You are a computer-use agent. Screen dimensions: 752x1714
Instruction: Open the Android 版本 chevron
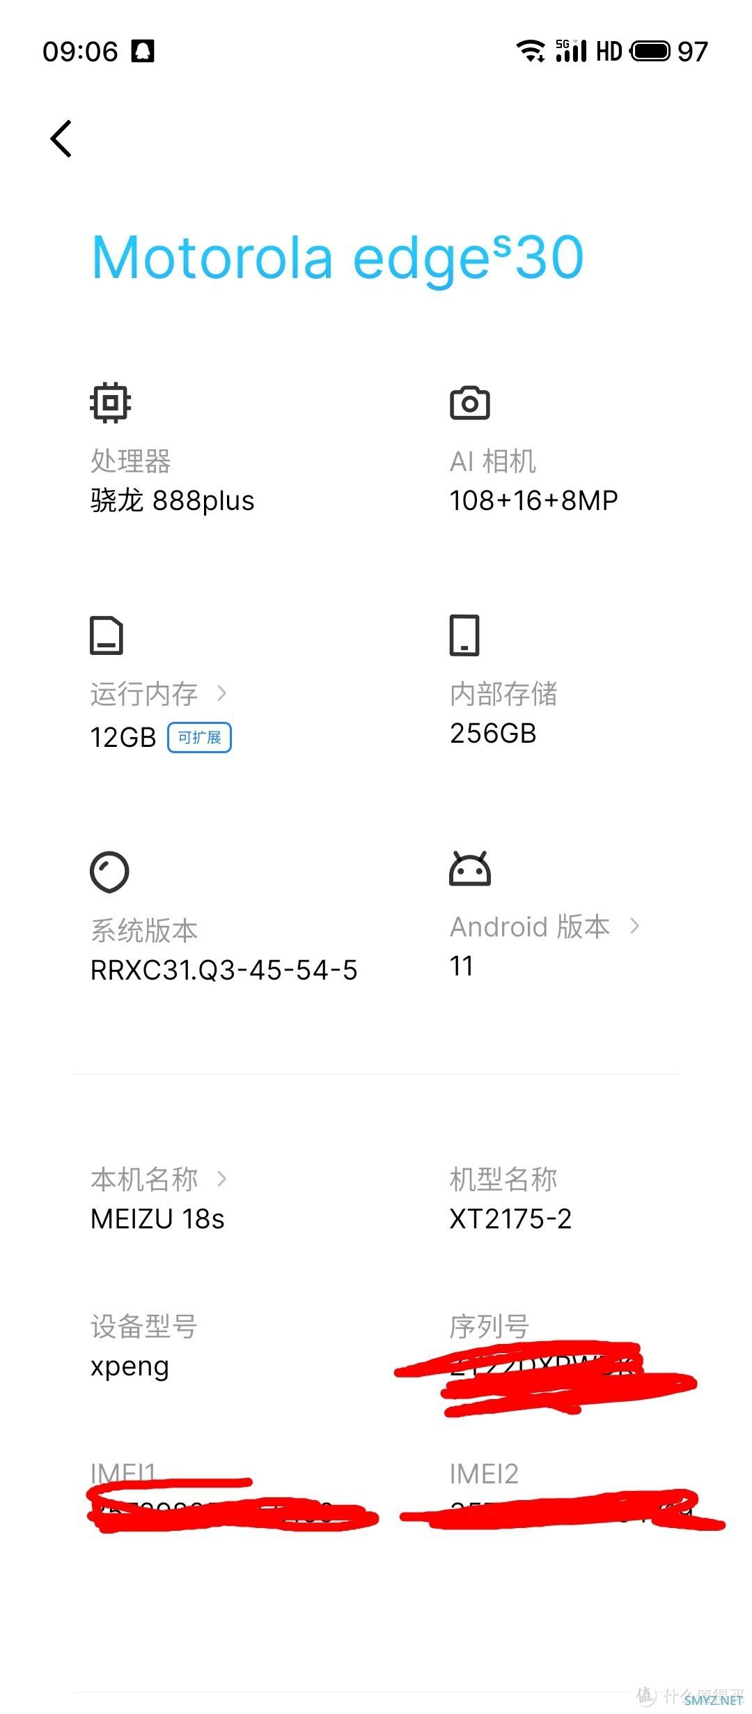[635, 926]
